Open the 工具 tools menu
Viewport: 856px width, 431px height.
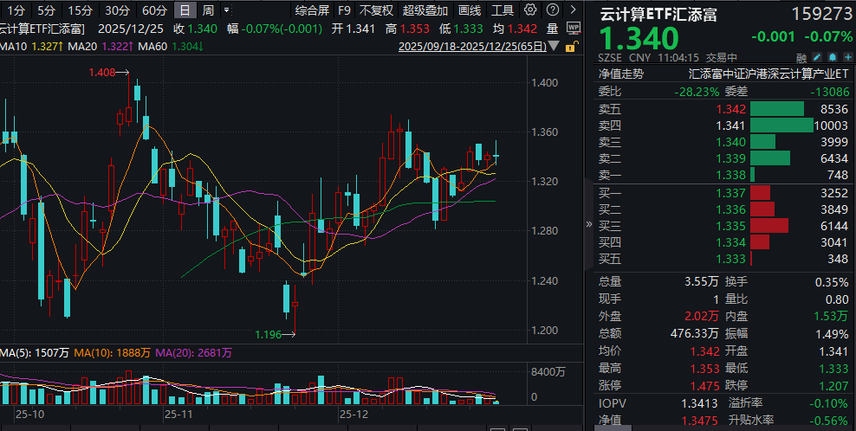point(503,11)
